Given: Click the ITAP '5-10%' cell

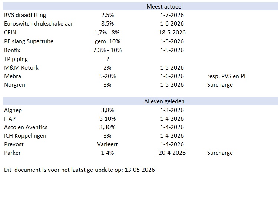Looking at the screenshot, I should tap(107, 119).
